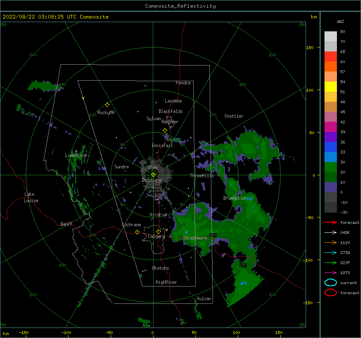Click the orange 111V arrow in legend
Viewport: 361px width, 338px height.
click(331, 242)
